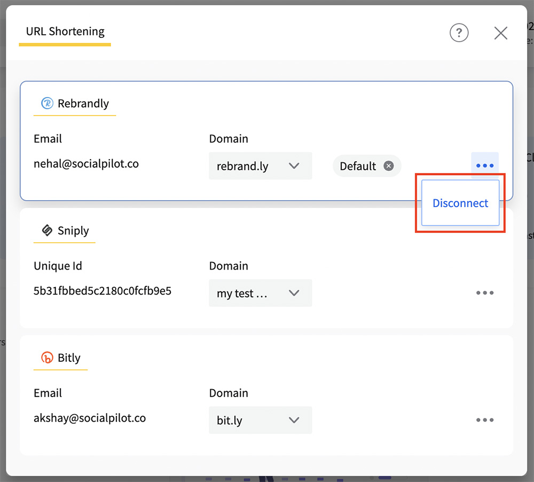Click the Sniply logo icon
The image size is (534, 482).
[47, 230]
